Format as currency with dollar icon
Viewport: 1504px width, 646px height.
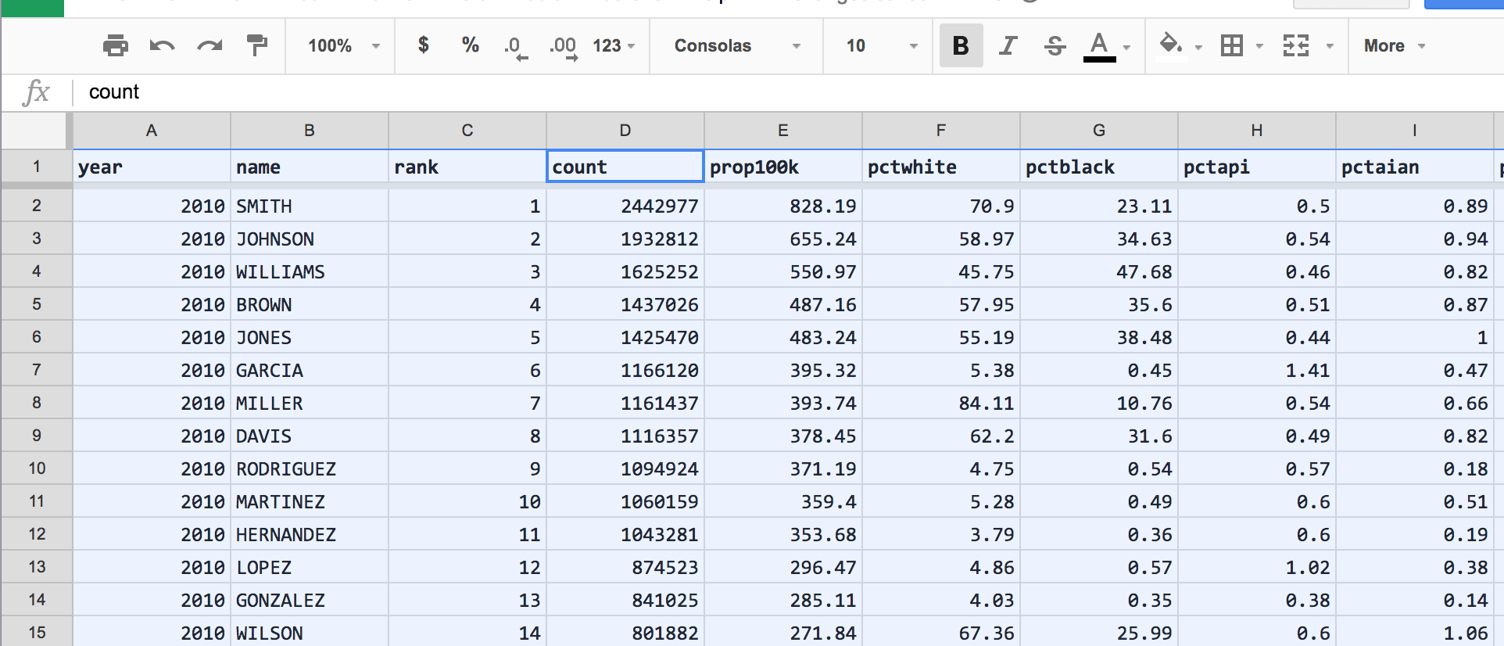(x=423, y=45)
